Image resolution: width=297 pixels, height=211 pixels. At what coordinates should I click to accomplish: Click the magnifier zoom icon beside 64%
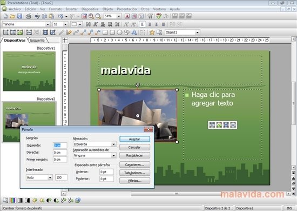coord(98,16)
